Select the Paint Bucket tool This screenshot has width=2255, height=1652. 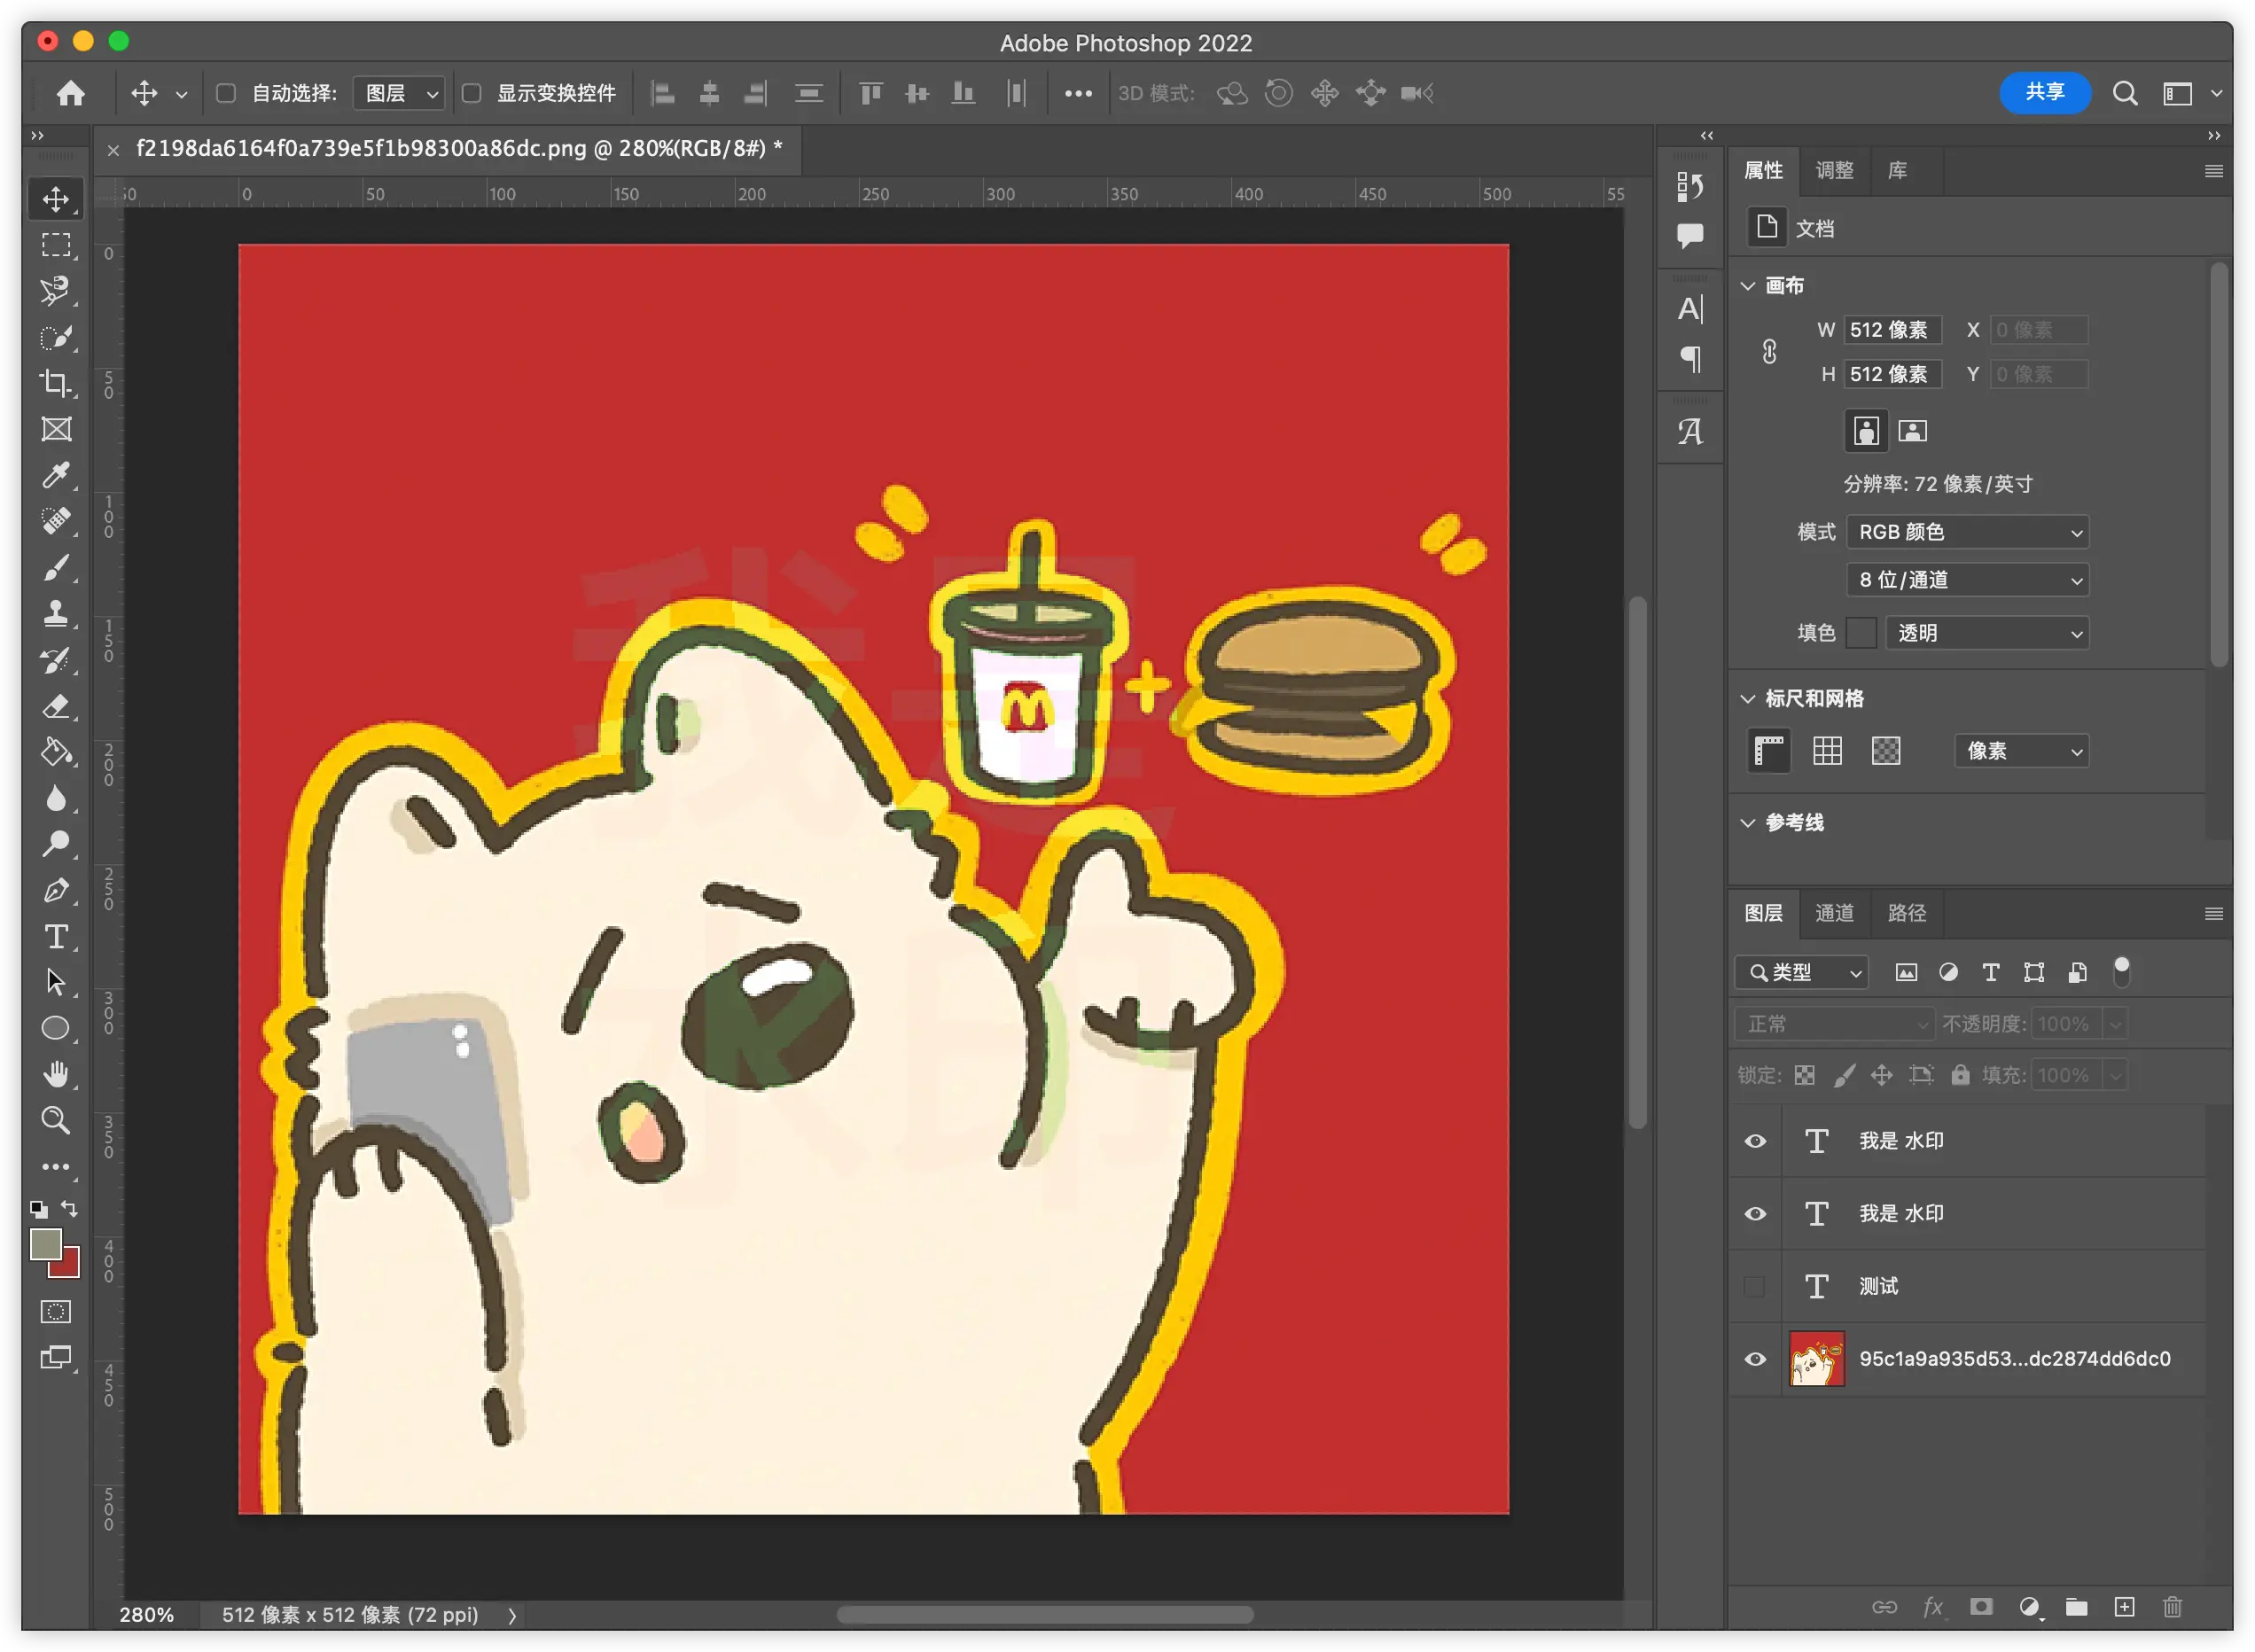[56, 752]
